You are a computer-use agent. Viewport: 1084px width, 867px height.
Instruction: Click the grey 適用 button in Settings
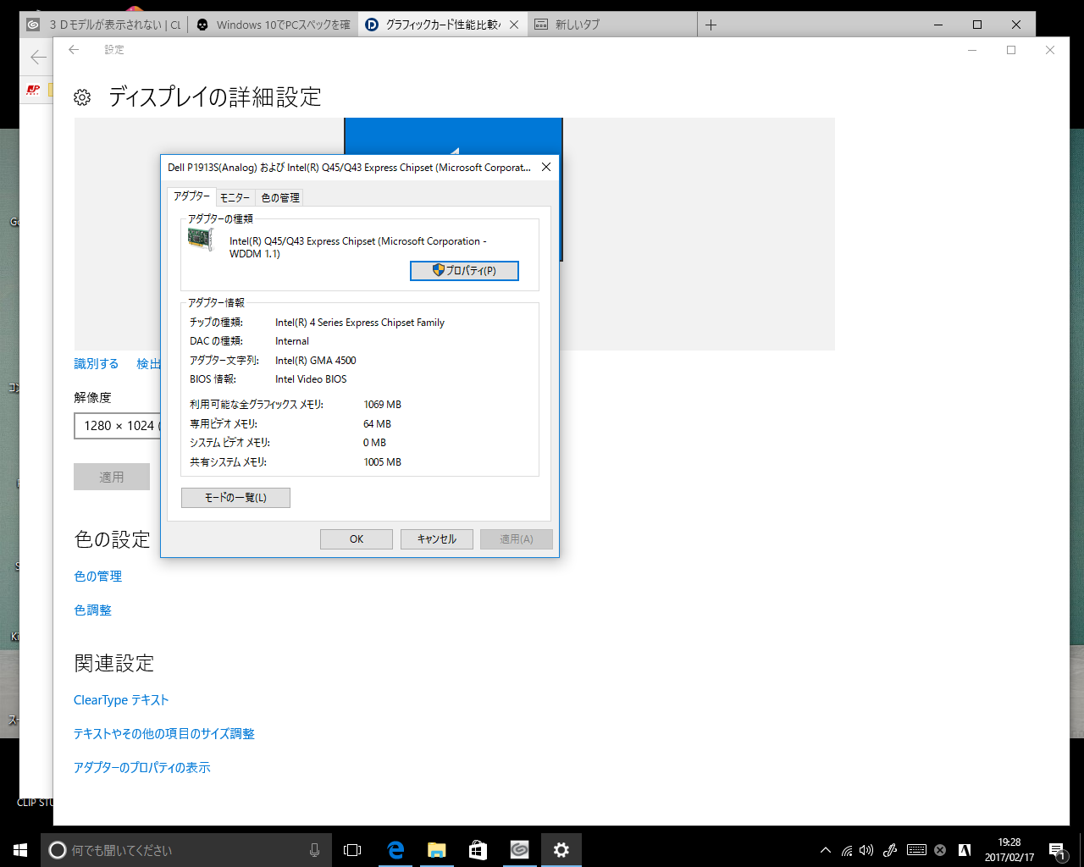point(112,477)
